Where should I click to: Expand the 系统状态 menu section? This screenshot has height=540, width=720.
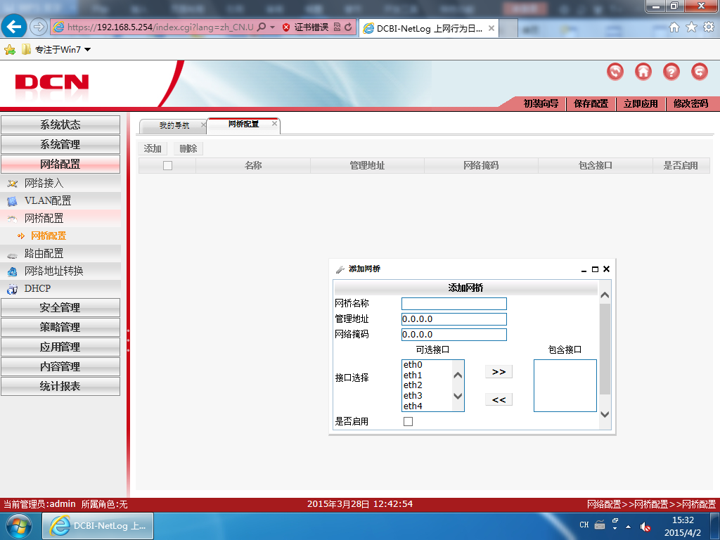click(60, 124)
